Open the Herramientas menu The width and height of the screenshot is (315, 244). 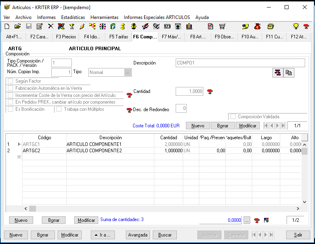click(104, 17)
